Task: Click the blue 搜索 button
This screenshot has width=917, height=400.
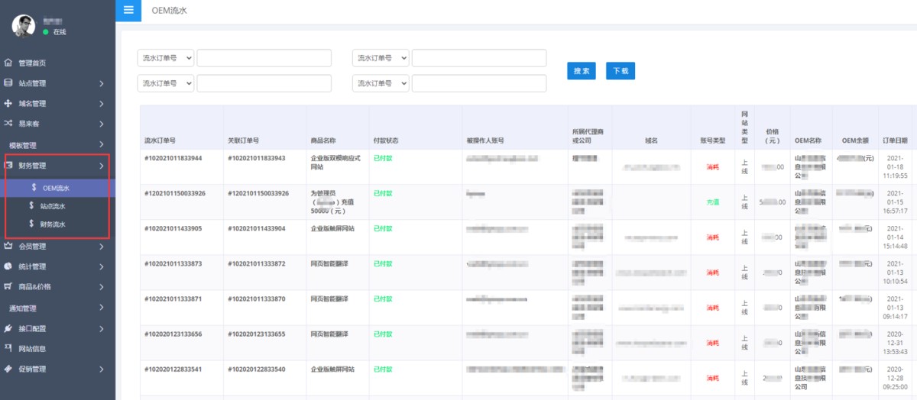Action: pos(581,71)
